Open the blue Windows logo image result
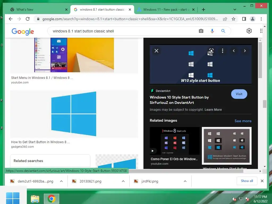 74,114
